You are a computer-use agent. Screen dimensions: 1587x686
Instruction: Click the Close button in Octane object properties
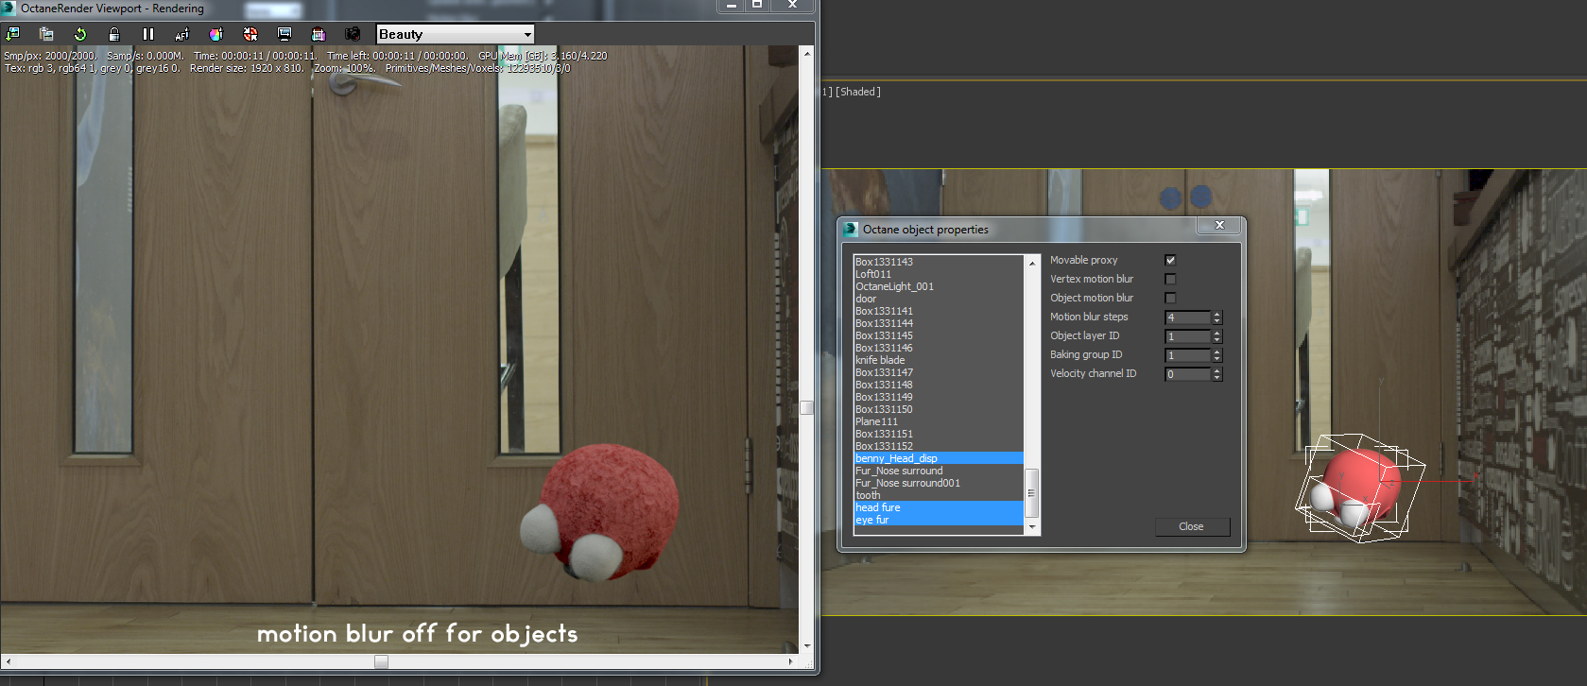pos(1192,526)
